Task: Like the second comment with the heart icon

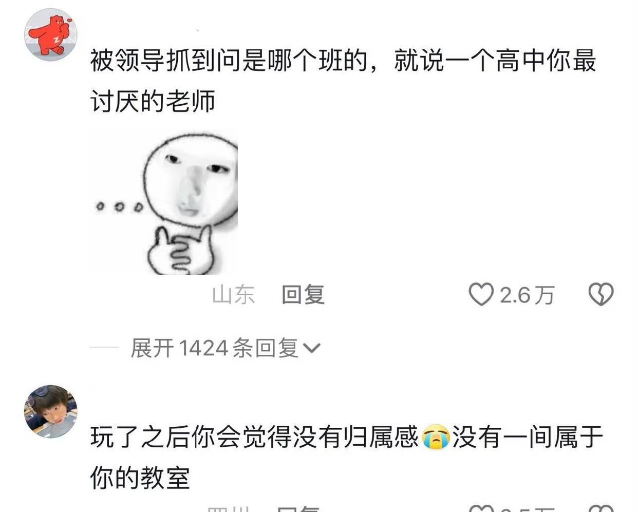Action: coord(481,508)
